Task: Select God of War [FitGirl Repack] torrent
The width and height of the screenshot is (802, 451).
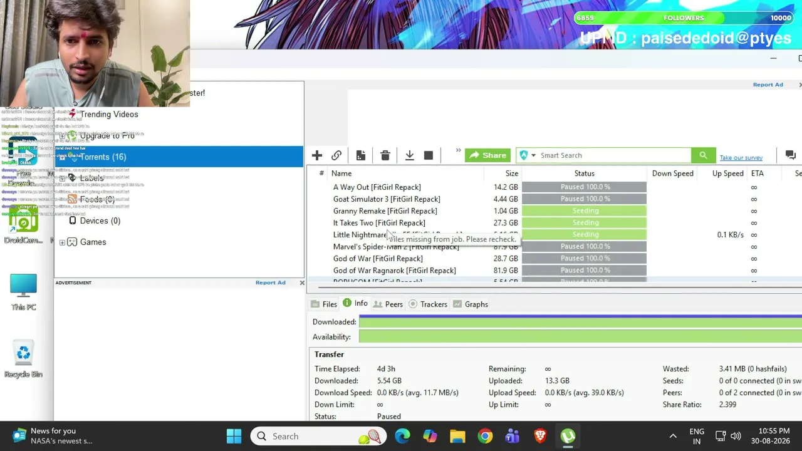Action: [378, 259]
